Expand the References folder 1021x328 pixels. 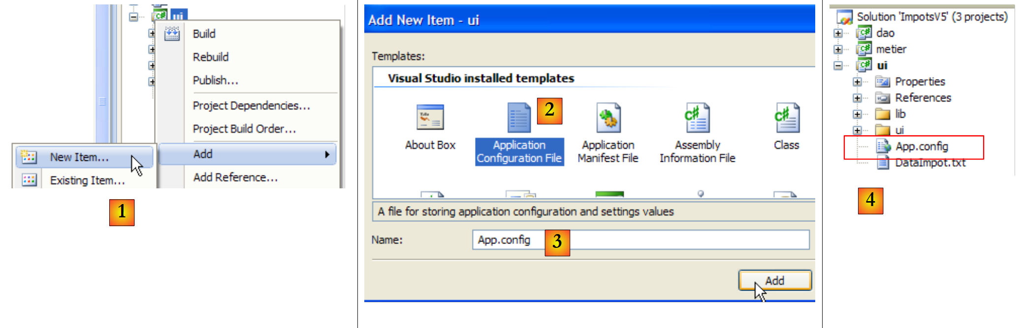tap(857, 98)
